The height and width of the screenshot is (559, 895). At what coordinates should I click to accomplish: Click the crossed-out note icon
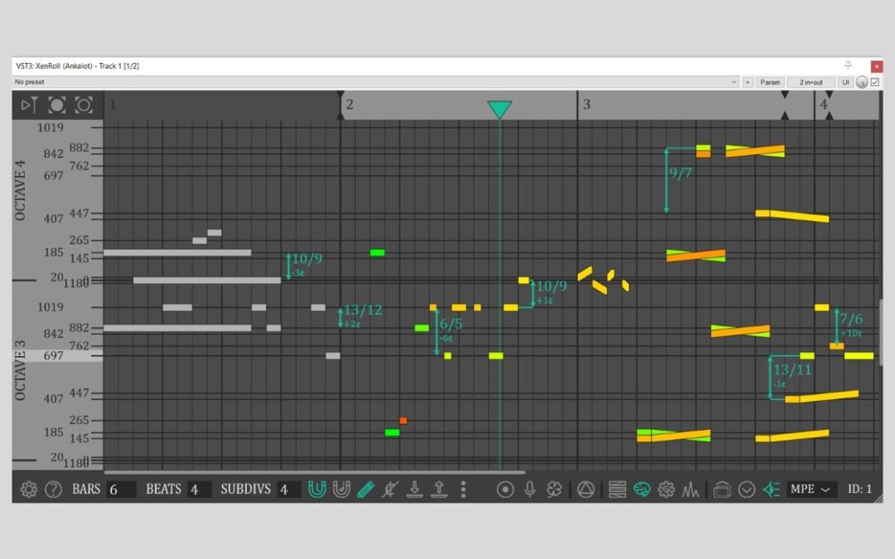click(x=390, y=489)
